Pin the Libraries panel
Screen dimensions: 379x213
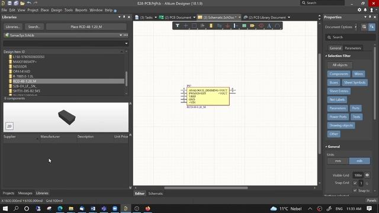point(124,17)
